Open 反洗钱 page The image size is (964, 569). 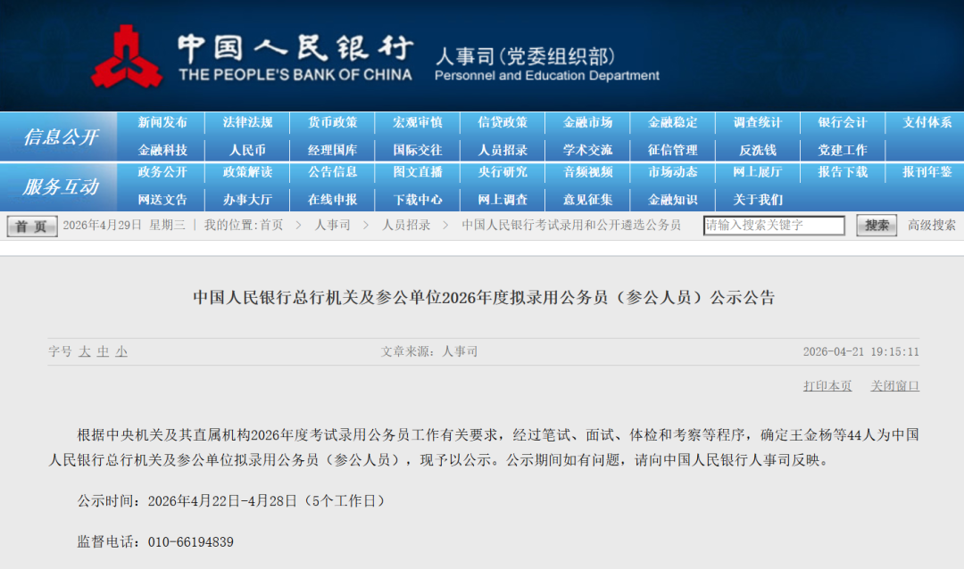(x=758, y=150)
